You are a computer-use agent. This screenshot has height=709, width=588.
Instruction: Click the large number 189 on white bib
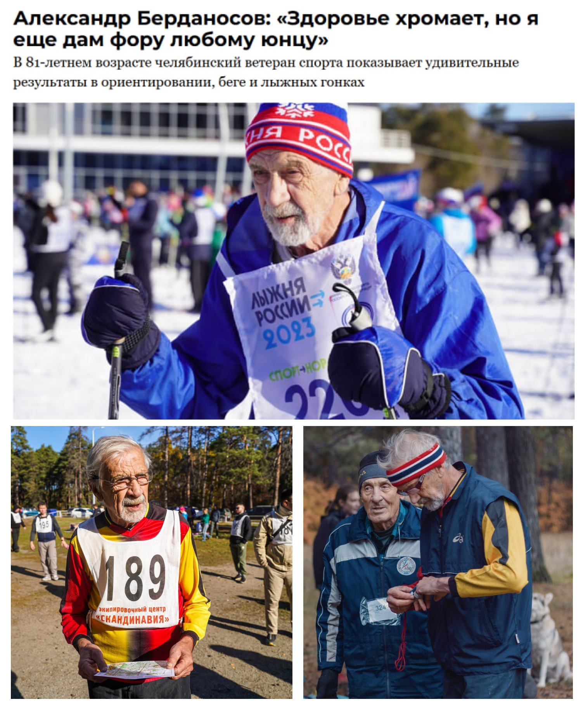pyautogui.click(x=136, y=578)
